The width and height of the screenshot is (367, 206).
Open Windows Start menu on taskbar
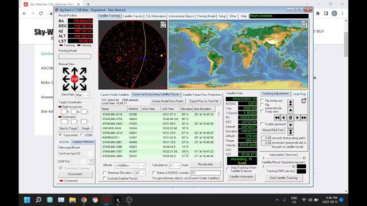(x=27, y=200)
